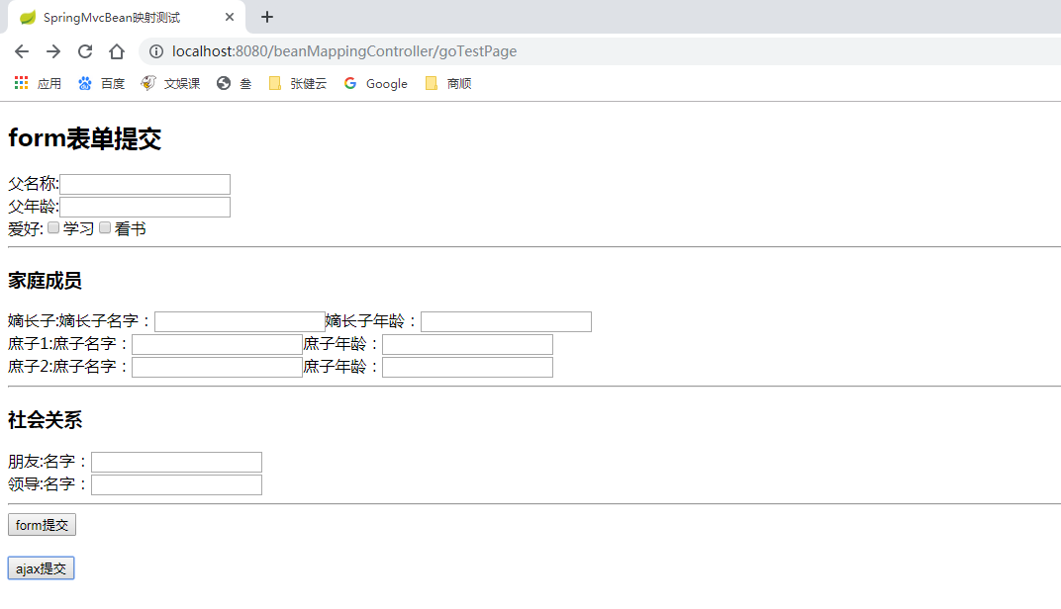1061x609 pixels.
Task: Click the ajax提交 button
Action: click(x=40, y=567)
